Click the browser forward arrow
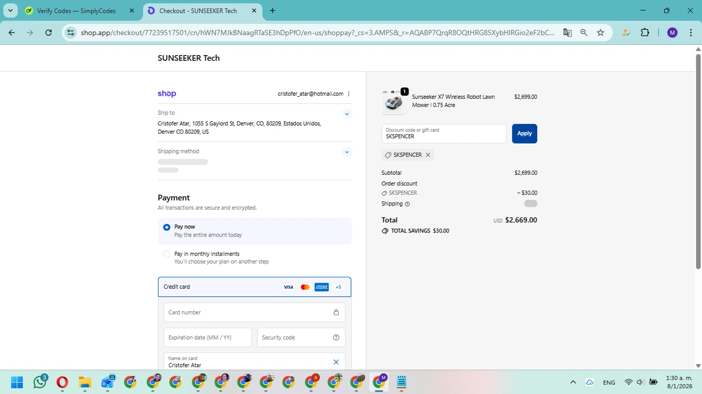The height and width of the screenshot is (394, 702). [x=30, y=33]
